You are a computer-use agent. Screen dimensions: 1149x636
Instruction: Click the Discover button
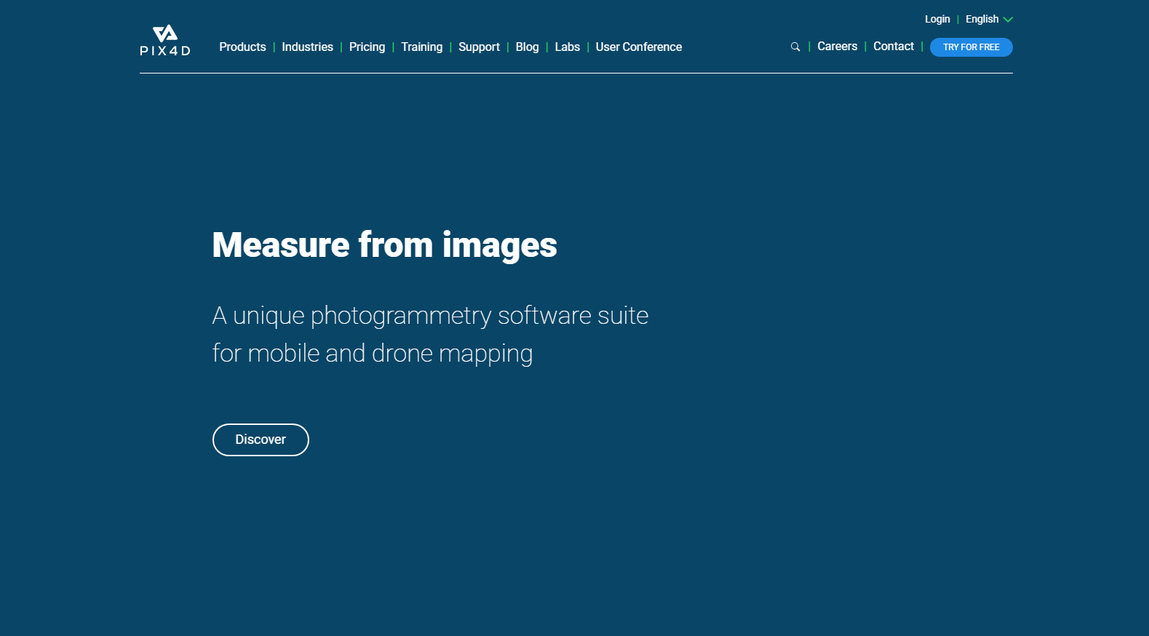pos(261,440)
